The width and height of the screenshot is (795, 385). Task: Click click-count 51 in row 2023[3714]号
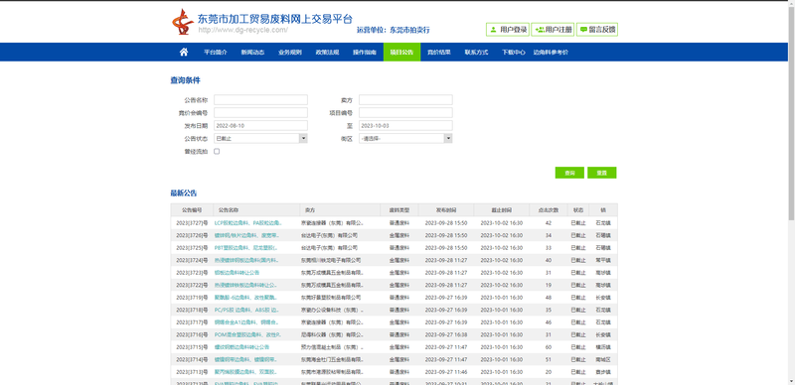(x=549, y=359)
